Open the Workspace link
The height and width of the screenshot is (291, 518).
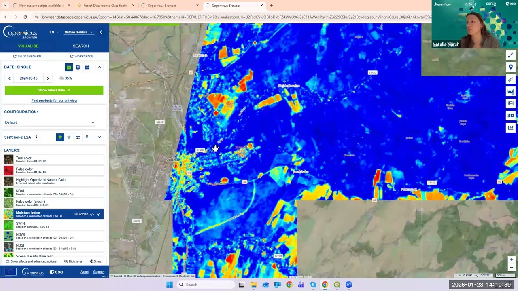click(x=82, y=56)
